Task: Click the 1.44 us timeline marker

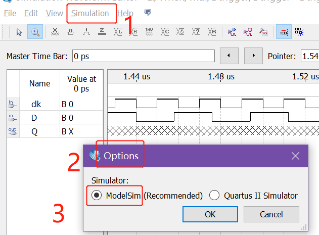Action: click(x=136, y=77)
